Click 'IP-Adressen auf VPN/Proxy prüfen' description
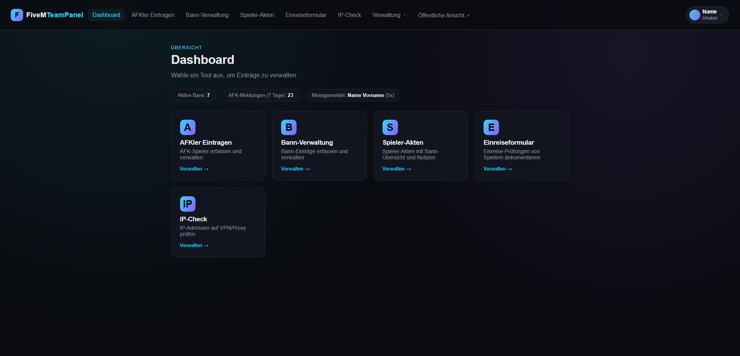The height and width of the screenshot is (356, 740). pyautogui.click(x=213, y=231)
